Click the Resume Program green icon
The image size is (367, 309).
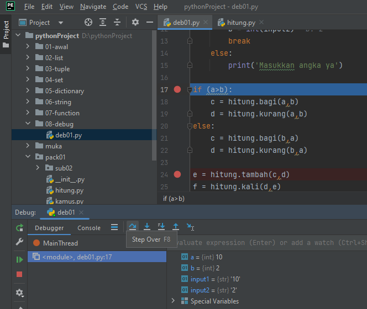(19, 260)
